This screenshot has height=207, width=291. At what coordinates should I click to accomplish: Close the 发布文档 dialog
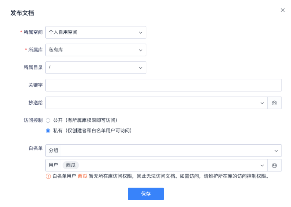click(283, 10)
